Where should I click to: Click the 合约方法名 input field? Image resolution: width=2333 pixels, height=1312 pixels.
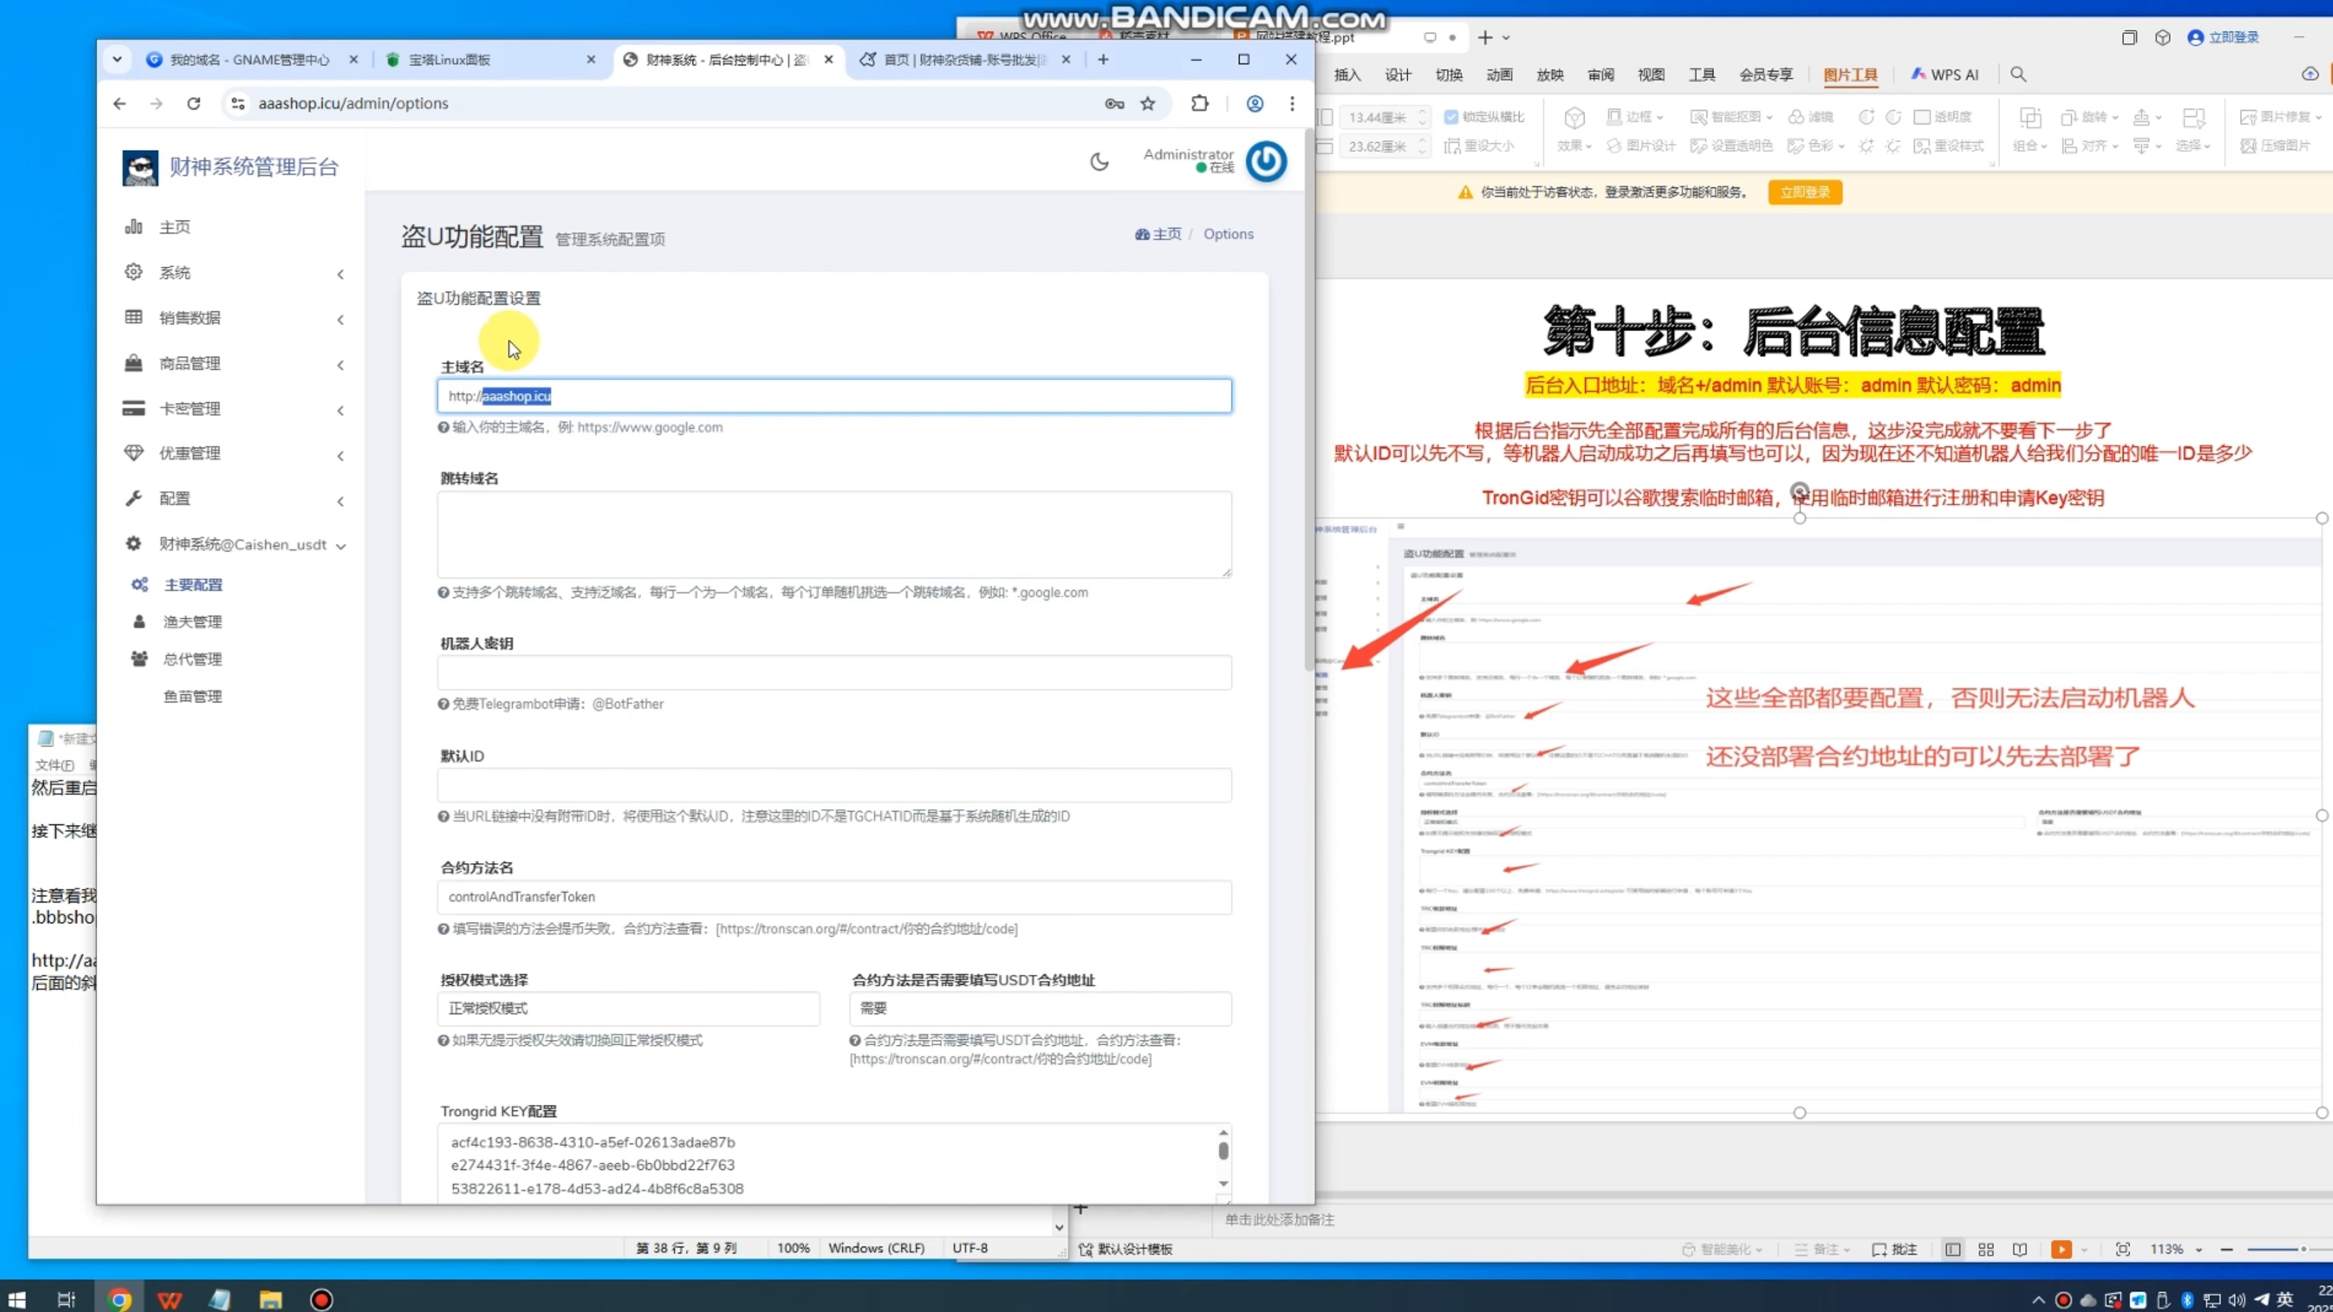point(834,897)
